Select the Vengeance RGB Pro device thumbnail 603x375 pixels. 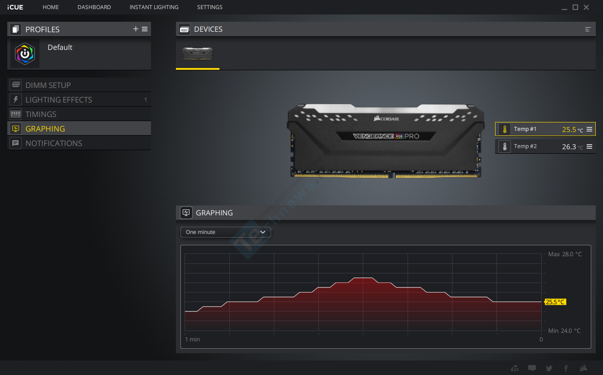pos(198,54)
